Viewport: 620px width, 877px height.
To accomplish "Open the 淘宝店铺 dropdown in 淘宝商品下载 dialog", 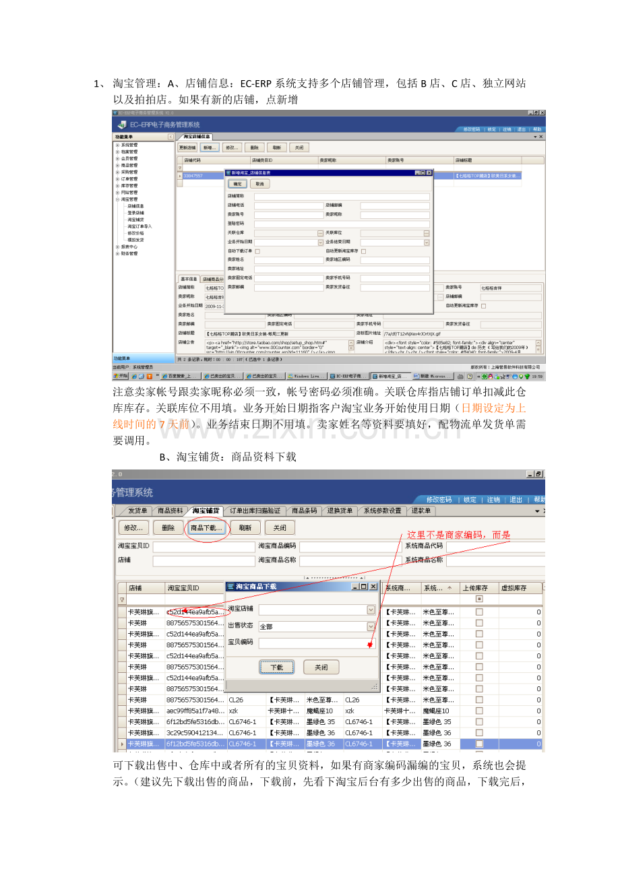I will [371, 610].
